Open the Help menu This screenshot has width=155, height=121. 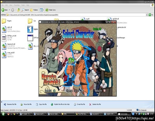28,5
